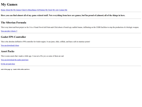Click the 'end of the page' footer text
This screenshot has width=142, height=107.
(x=15, y=69)
